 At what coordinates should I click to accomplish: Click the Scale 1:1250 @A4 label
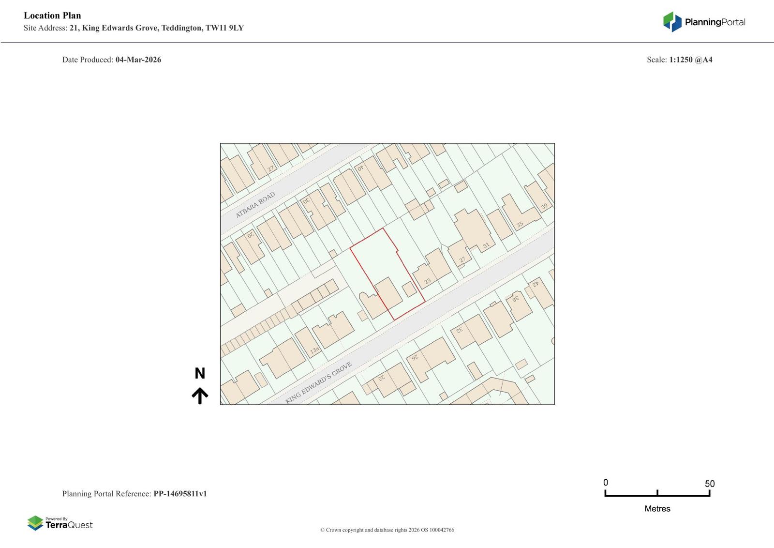(x=679, y=60)
